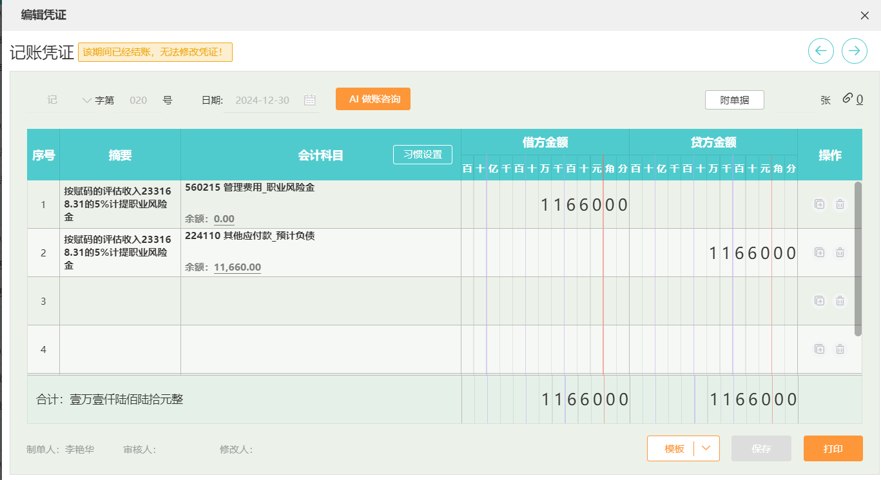Close the 编辑凭证 dialog
Screen dimensions: 881x480
865,15
